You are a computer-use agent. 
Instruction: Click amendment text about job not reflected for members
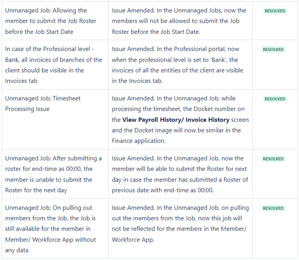tap(179, 223)
